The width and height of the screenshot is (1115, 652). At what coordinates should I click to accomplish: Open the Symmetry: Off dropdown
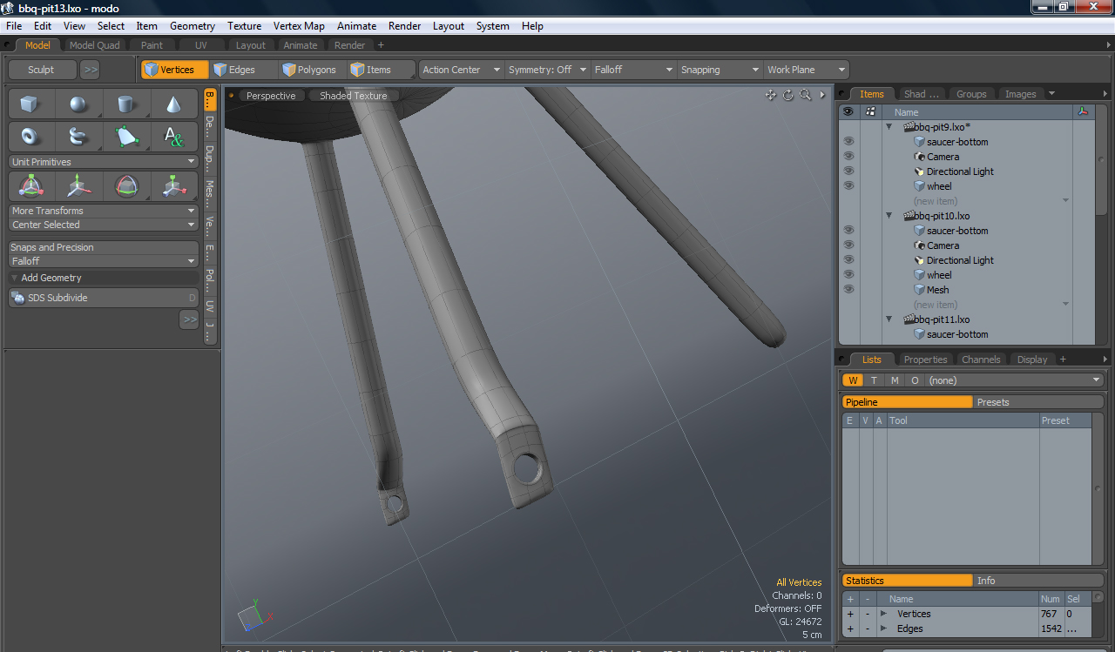(547, 70)
